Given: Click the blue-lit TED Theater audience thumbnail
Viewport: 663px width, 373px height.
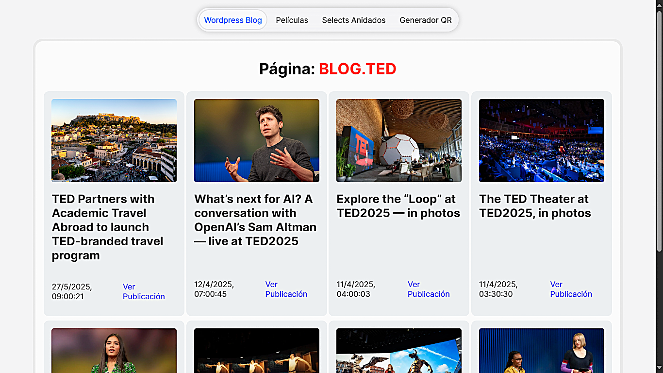Looking at the screenshot, I should tap(542, 140).
